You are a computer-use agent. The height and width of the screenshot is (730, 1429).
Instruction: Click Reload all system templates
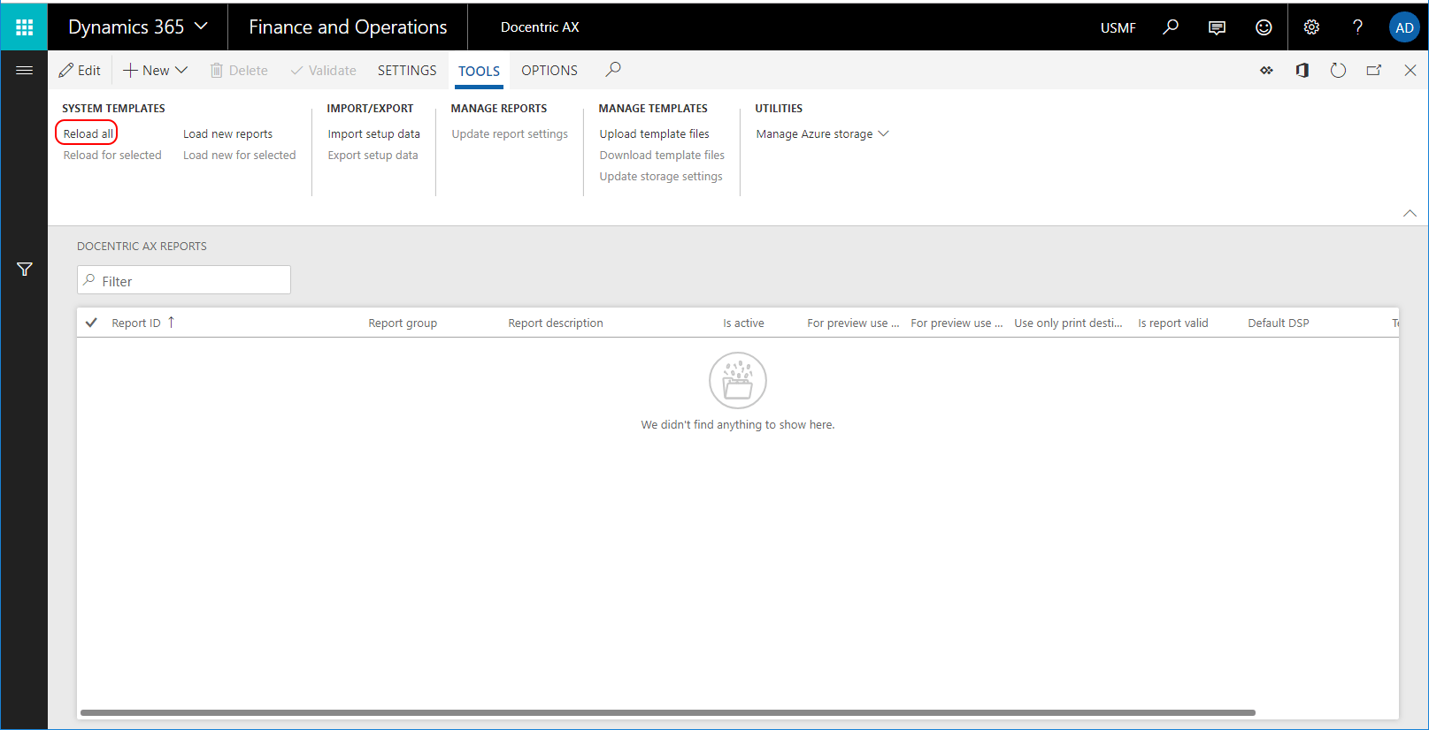(88, 133)
